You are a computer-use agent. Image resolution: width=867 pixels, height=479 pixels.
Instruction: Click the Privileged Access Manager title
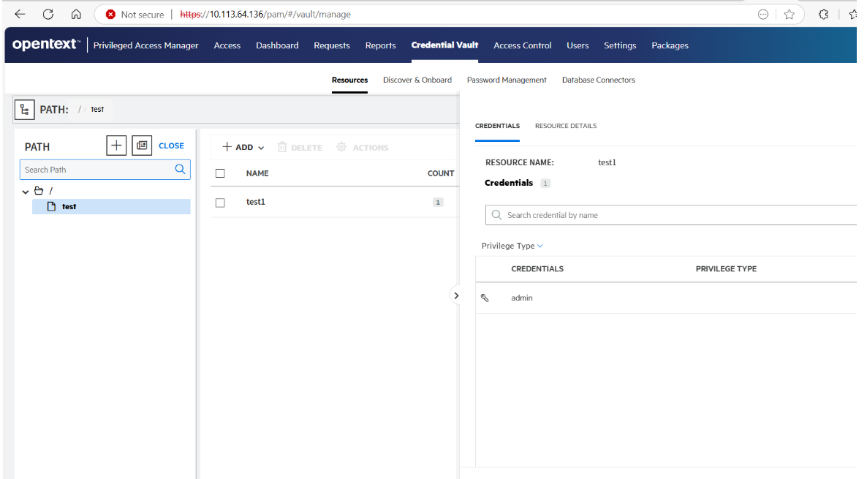tap(145, 45)
